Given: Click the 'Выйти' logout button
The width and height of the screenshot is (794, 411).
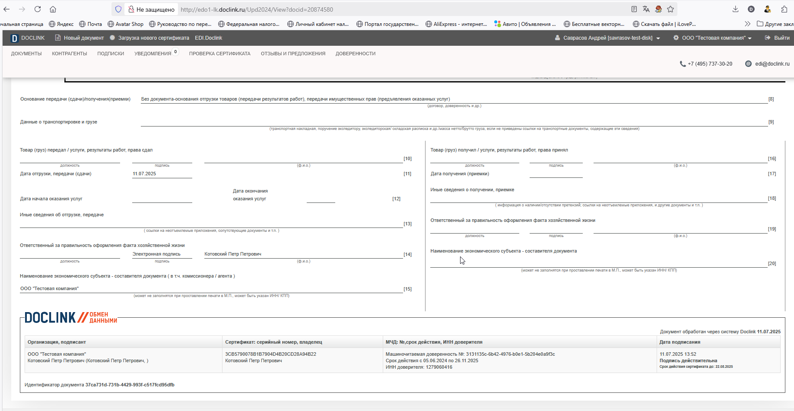Looking at the screenshot, I should (x=777, y=38).
